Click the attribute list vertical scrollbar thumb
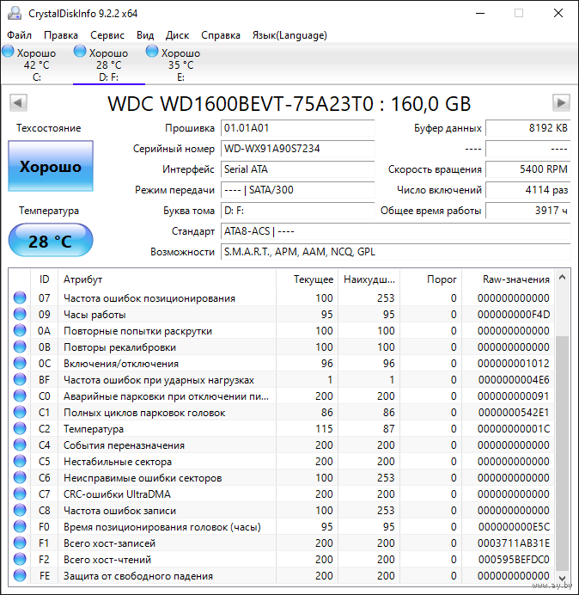Image resolution: width=579 pixels, height=595 pixels. coord(563,453)
